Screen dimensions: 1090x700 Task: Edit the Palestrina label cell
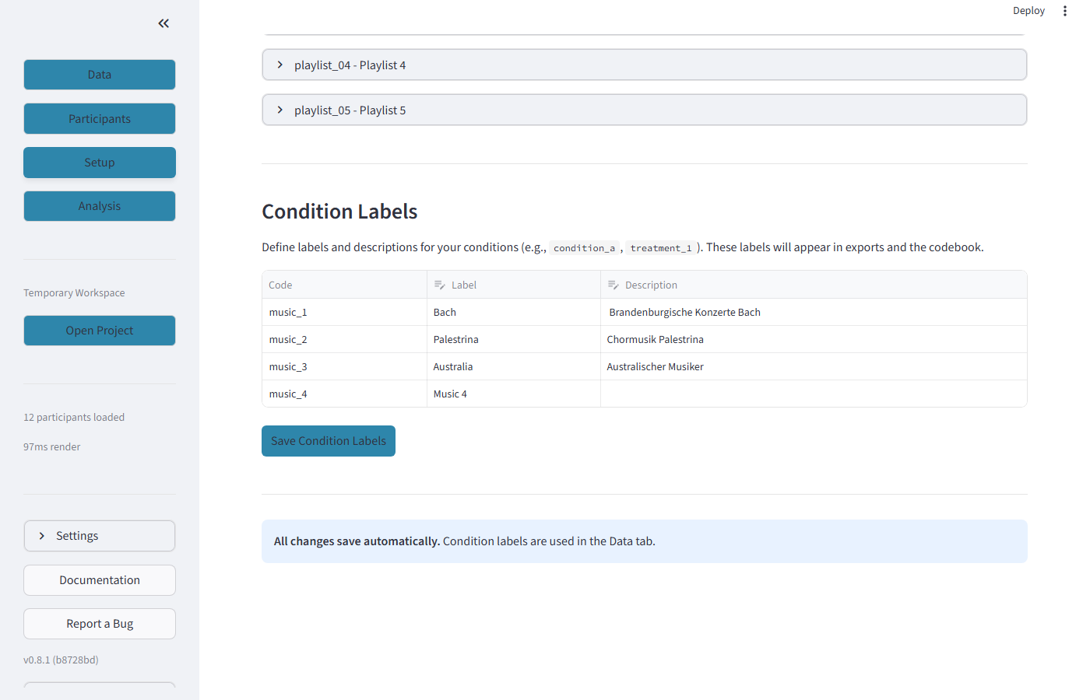point(514,339)
